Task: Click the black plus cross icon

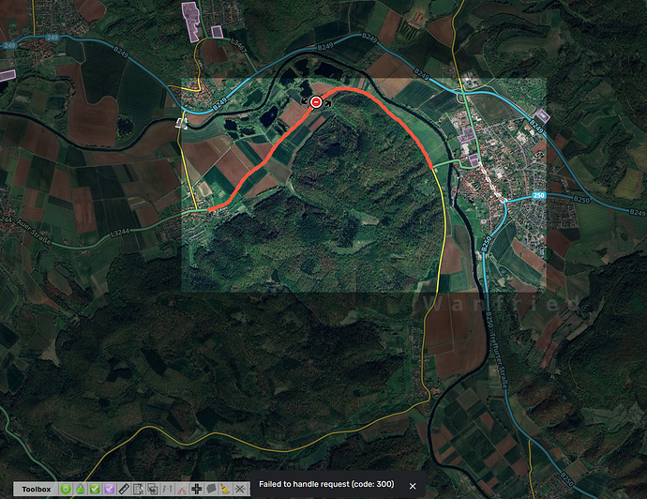Action: (196, 489)
